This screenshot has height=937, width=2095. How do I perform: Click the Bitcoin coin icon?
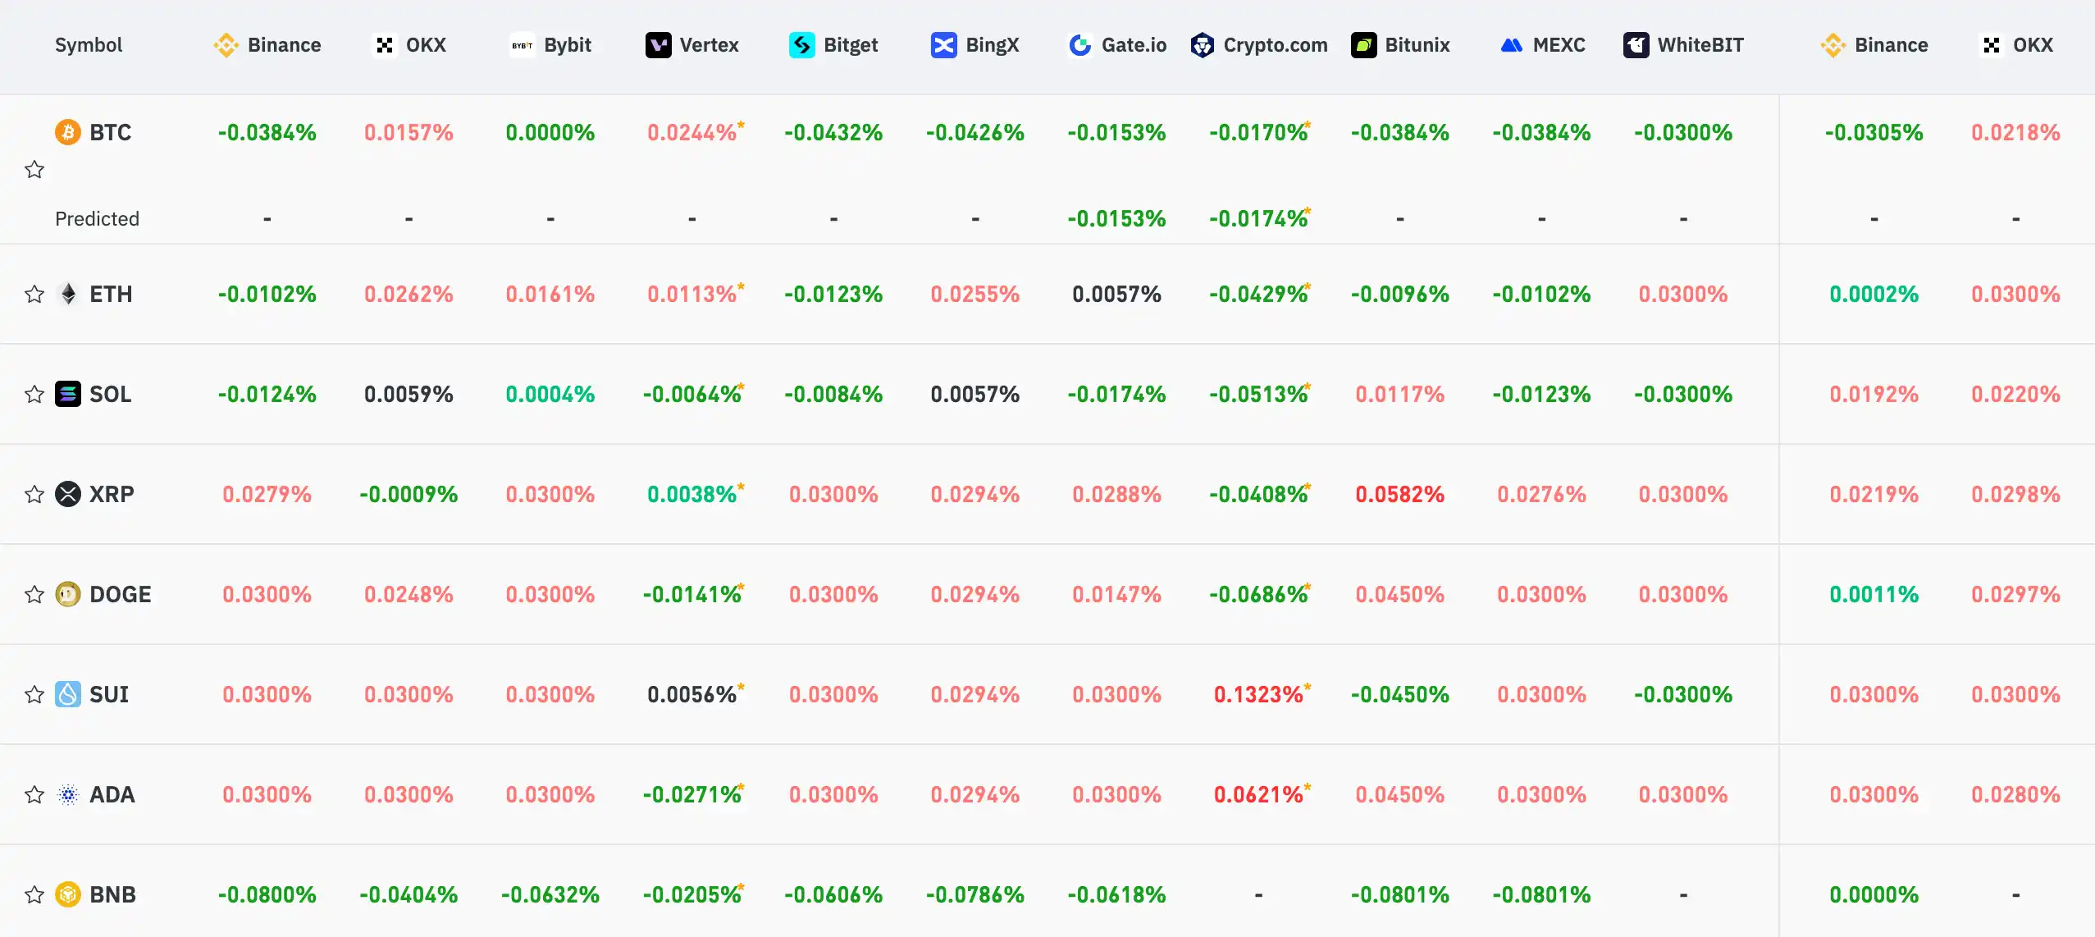tap(68, 132)
